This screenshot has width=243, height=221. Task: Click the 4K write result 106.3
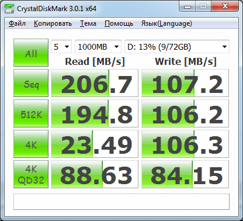point(185,144)
